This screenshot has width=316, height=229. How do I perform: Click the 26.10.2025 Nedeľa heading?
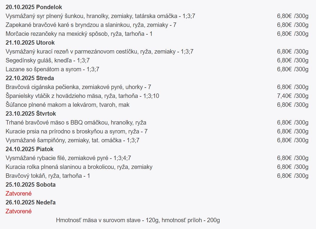point(30,202)
